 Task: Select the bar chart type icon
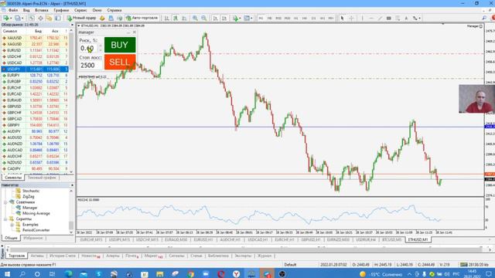click(x=166, y=19)
